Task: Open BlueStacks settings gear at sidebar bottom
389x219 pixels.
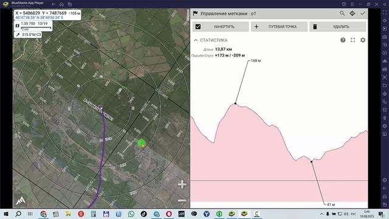Action: pyautogui.click(x=385, y=180)
